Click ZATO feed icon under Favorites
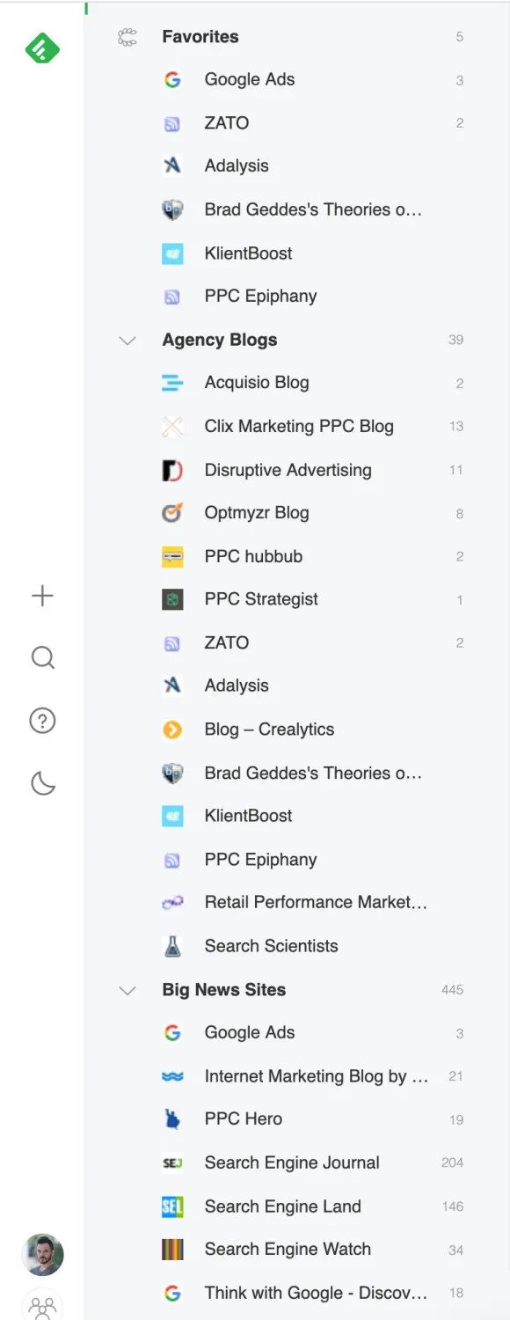 (x=172, y=123)
